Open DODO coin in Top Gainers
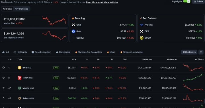 [147, 38]
